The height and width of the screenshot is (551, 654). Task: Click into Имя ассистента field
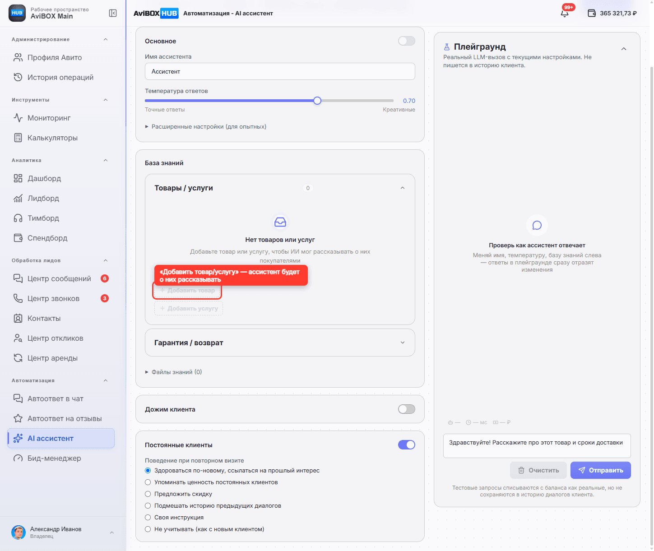(280, 71)
